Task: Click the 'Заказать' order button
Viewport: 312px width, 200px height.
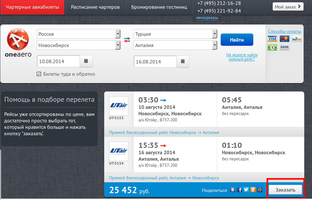Action: click(x=285, y=189)
